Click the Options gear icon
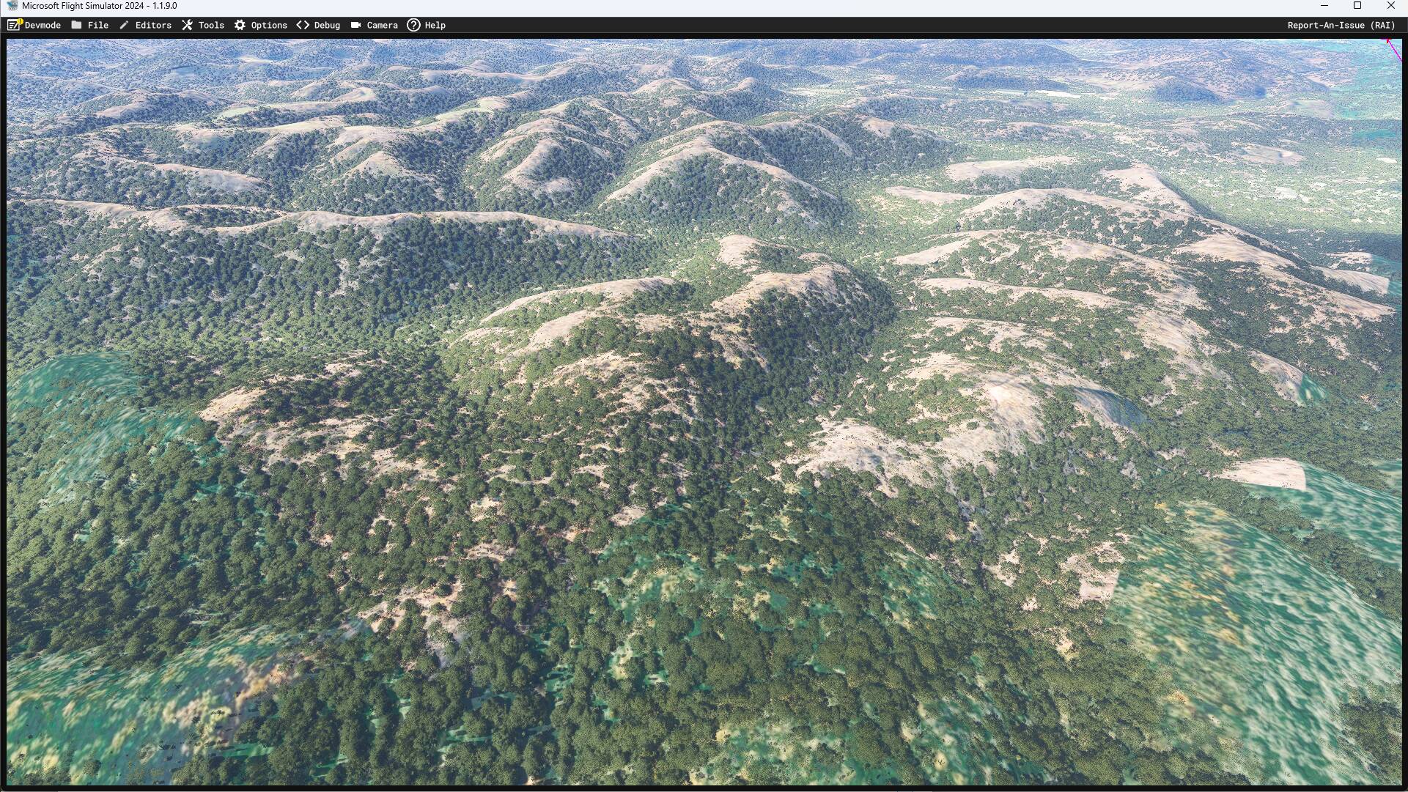This screenshot has height=792, width=1408. tap(240, 25)
